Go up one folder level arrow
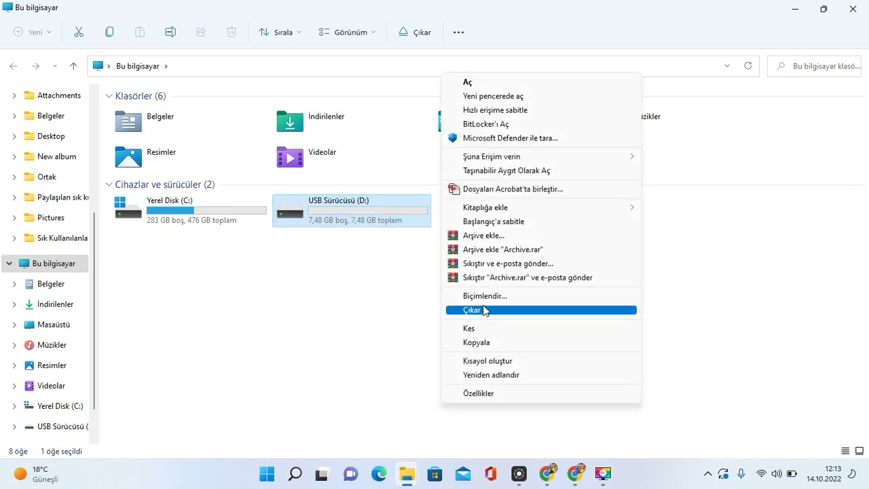The height and width of the screenshot is (489, 869). point(73,66)
